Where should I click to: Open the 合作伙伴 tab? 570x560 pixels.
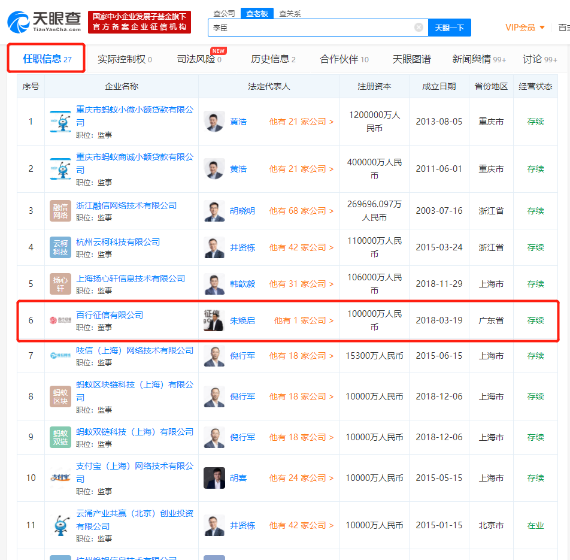[x=344, y=59]
